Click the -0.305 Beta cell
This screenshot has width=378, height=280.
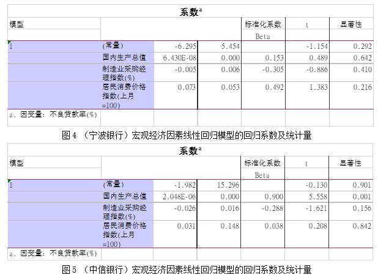(263, 73)
